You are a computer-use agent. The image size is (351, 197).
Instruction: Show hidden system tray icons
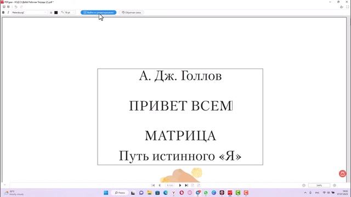click(305, 193)
